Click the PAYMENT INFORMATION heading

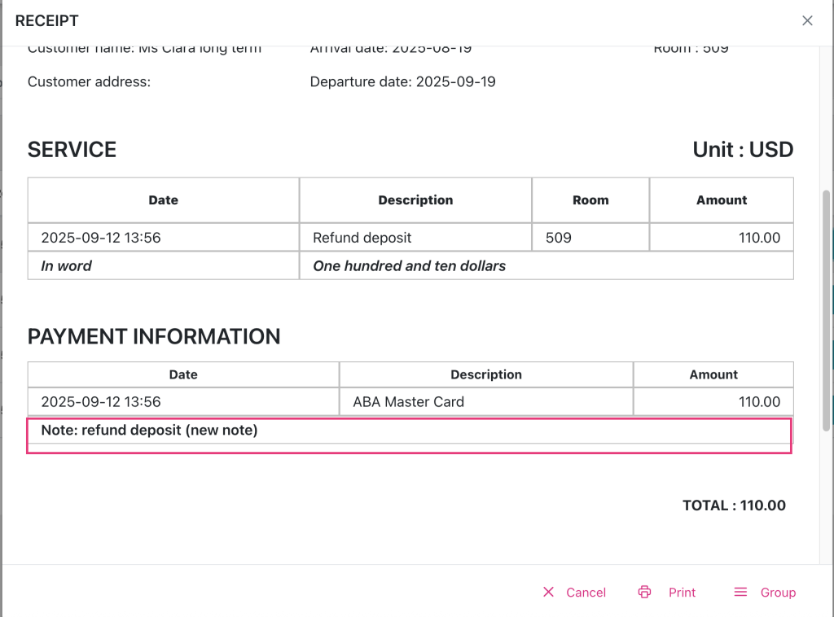(x=154, y=337)
